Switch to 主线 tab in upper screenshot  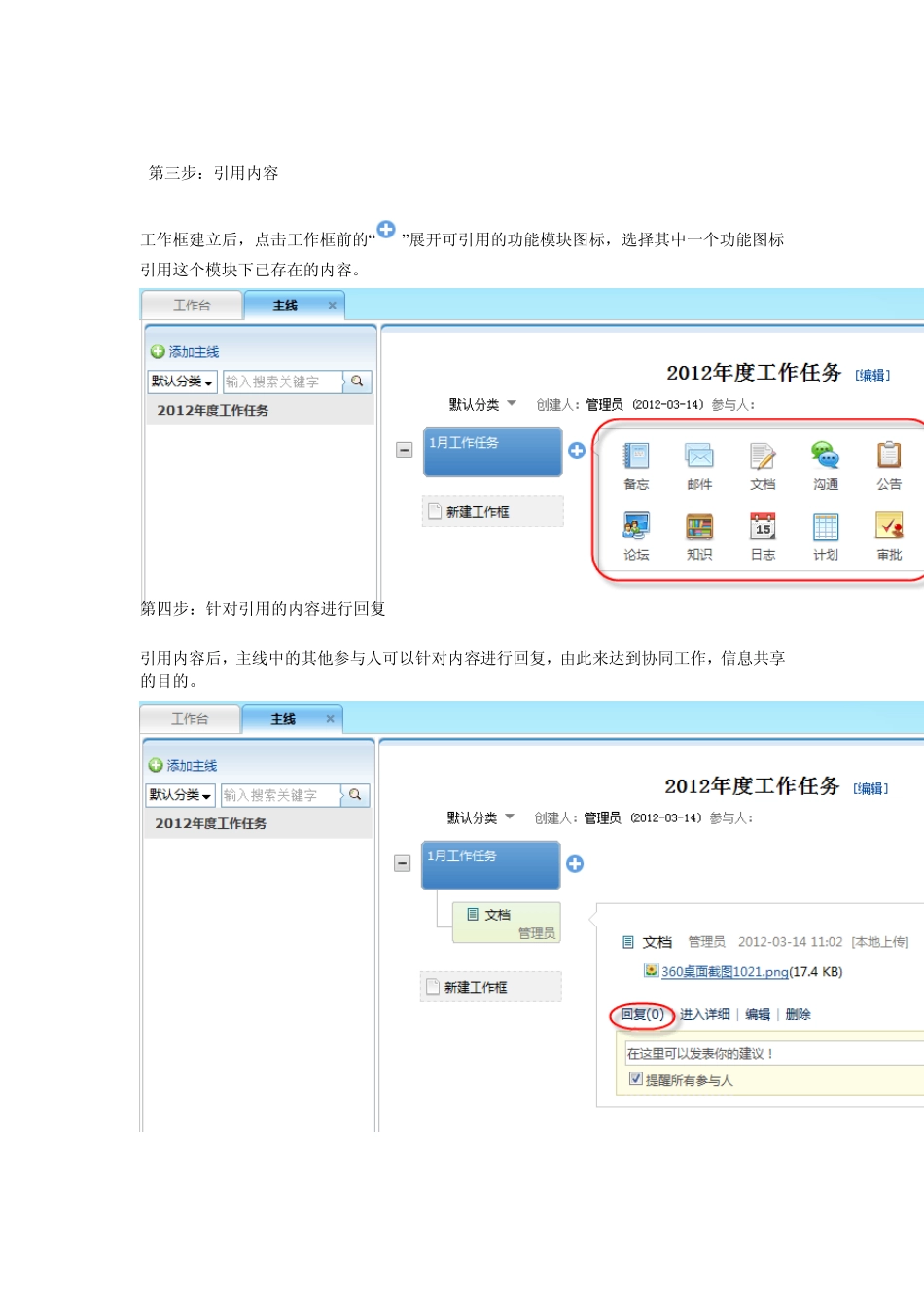[x=285, y=306]
